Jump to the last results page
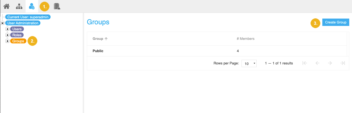Viewport: 352px width, 113px height. (x=343, y=63)
